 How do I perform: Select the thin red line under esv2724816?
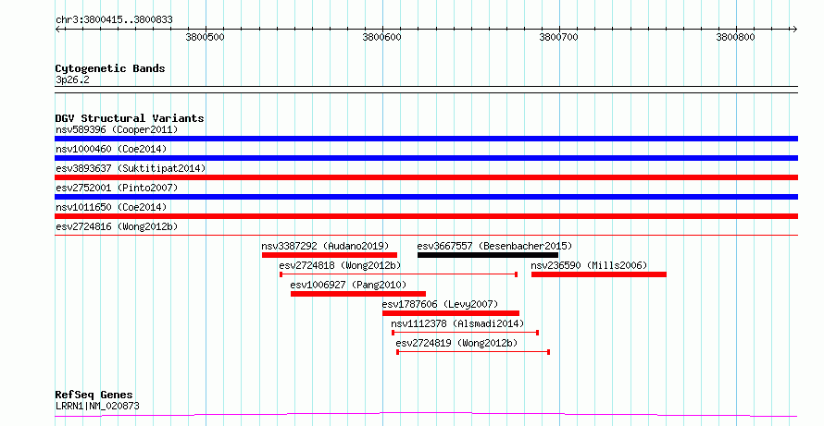pos(426,235)
